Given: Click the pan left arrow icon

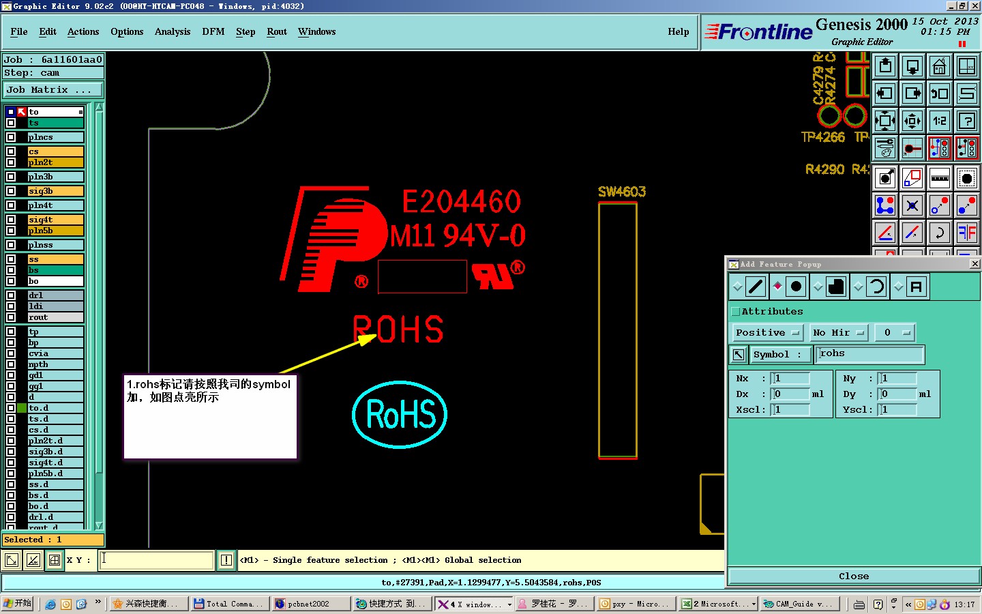Looking at the screenshot, I should coord(885,93).
